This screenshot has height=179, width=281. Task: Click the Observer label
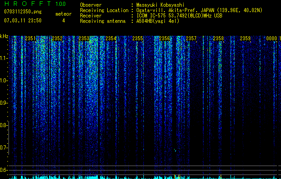pos(91,5)
